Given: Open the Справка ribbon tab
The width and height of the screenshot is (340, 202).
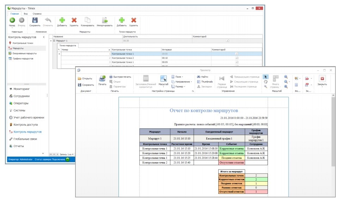Looking at the screenshot, I should coord(37,13).
